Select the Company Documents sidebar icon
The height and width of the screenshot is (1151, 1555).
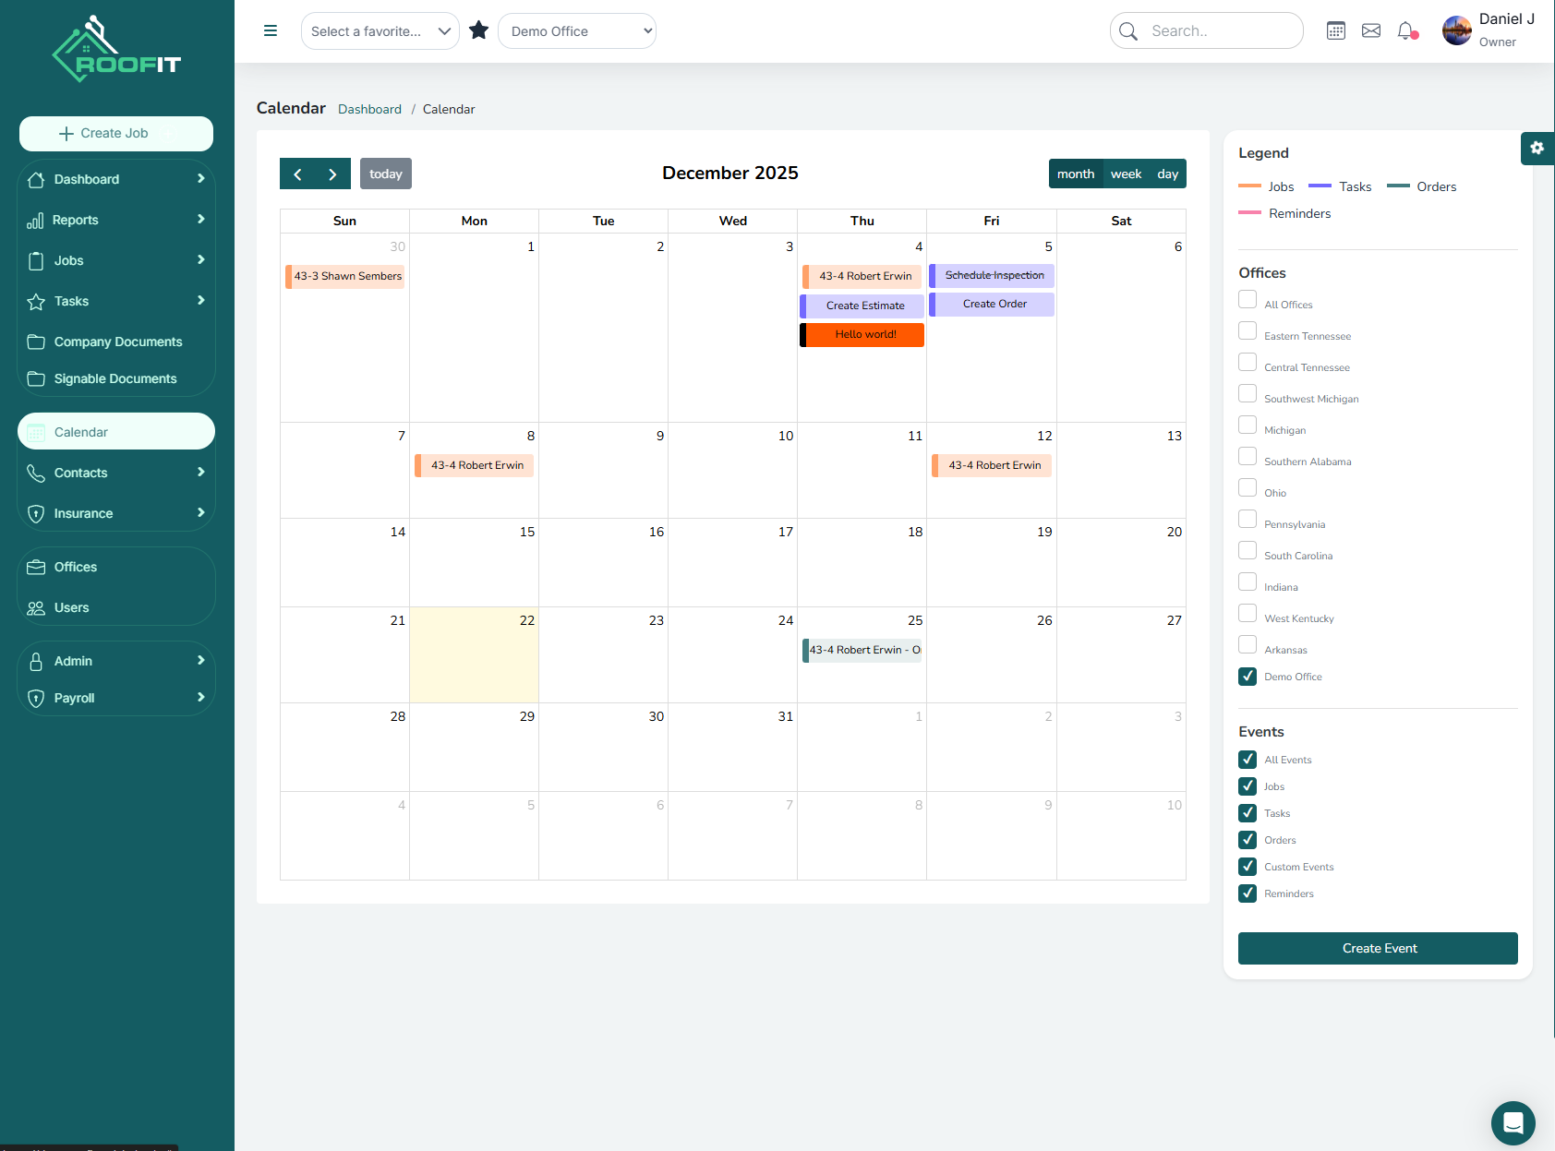click(37, 341)
